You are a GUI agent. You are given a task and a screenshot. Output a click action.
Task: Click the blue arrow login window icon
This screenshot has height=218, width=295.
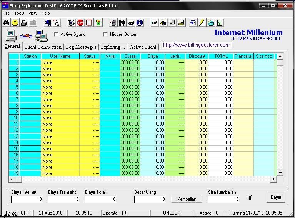tap(193, 23)
